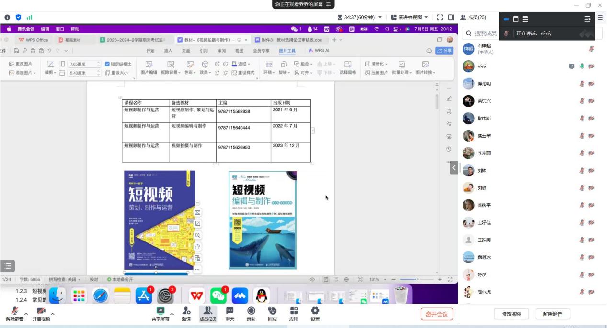Screen dimensions: 607x328
Task: Expand the arrow next to 共享屏幕
Action: (x=172, y=314)
